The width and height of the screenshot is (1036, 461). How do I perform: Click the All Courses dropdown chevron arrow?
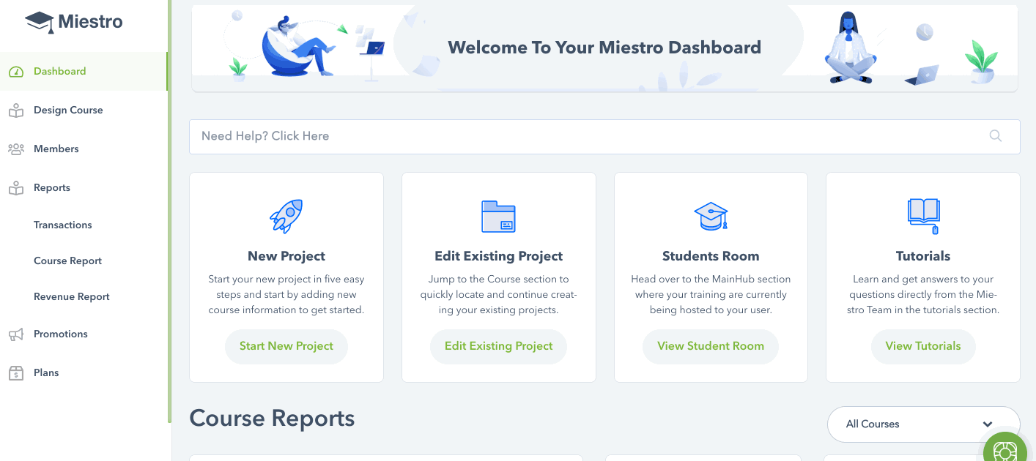pyautogui.click(x=988, y=424)
